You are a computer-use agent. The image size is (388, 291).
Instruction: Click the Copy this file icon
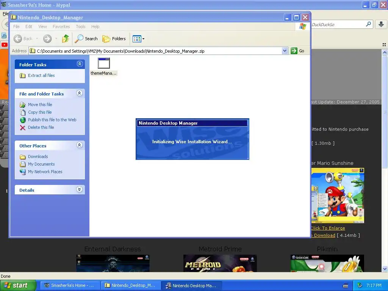[x=22, y=112]
